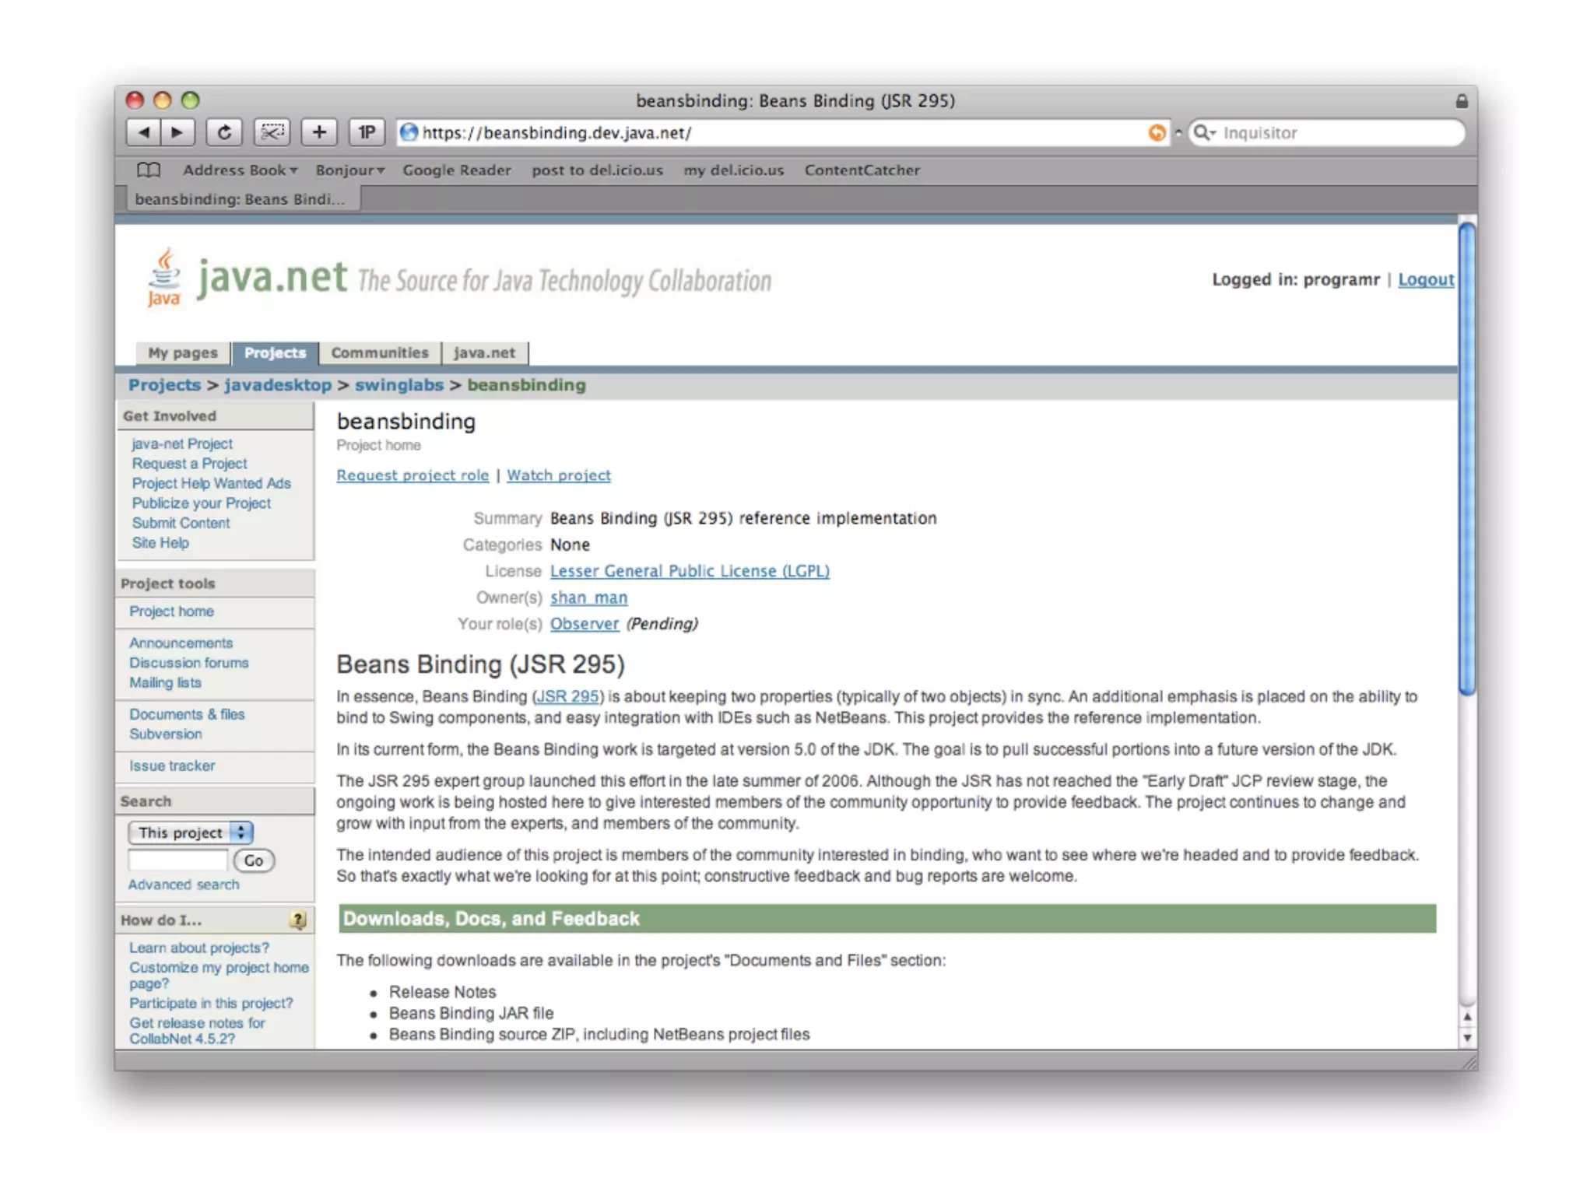Click the lock icon in title bar
Image resolution: width=1594 pixels, height=1195 pixels.
(x=1462, y=101)
